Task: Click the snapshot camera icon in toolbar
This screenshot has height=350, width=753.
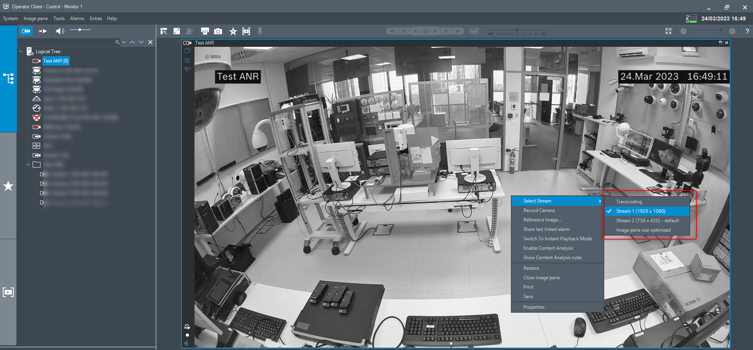Action: [218, 31]
